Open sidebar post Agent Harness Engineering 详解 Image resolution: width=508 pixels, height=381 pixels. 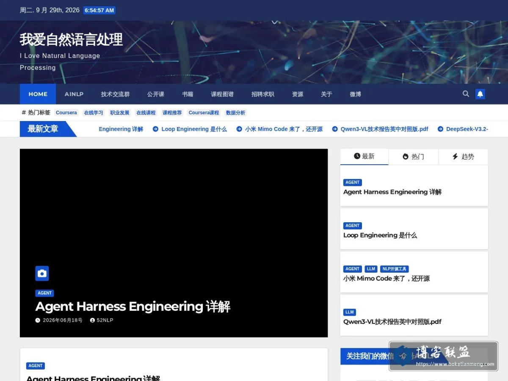pos(392,192)
